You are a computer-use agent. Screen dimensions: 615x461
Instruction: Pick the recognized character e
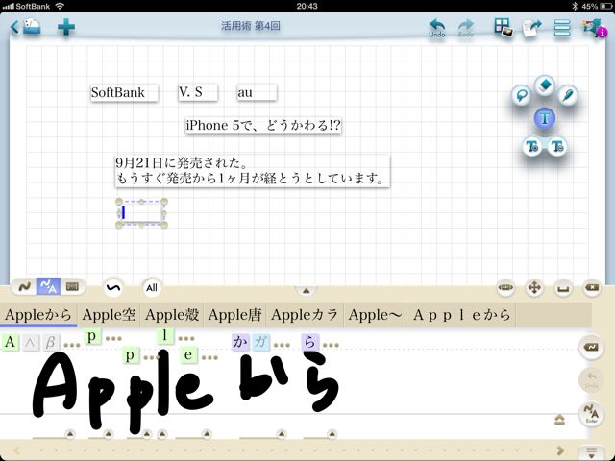(188, 355)
